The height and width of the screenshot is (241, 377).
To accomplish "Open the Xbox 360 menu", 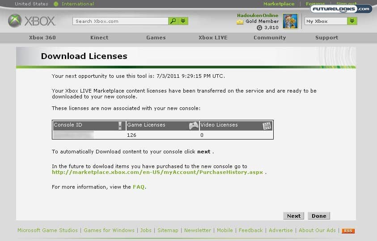I will click(x=42, y=38).
